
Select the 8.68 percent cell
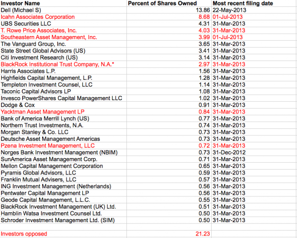(169, 17)
